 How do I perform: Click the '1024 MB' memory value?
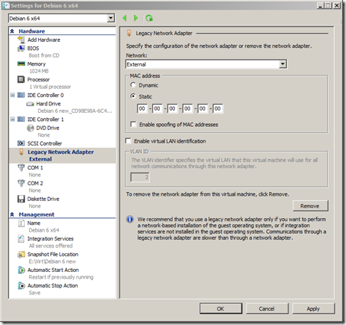[x=39, y=71]
